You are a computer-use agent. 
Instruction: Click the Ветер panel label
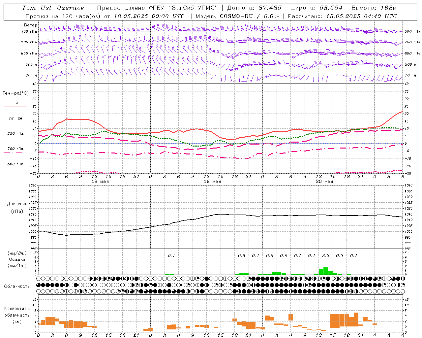click(x=30, y=25)
